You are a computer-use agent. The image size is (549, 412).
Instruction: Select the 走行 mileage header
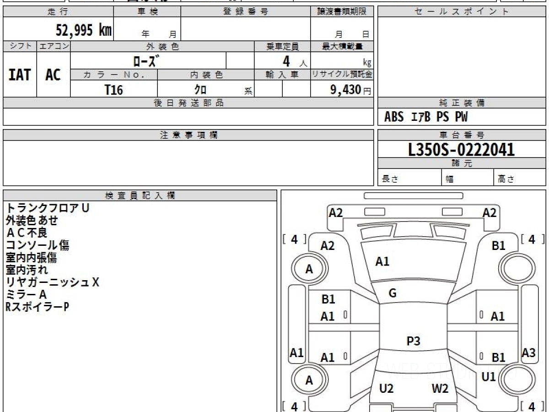(x=58, y=12)
